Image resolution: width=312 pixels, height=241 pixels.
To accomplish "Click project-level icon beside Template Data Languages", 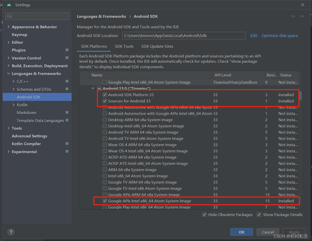I will tap(67, 120).
